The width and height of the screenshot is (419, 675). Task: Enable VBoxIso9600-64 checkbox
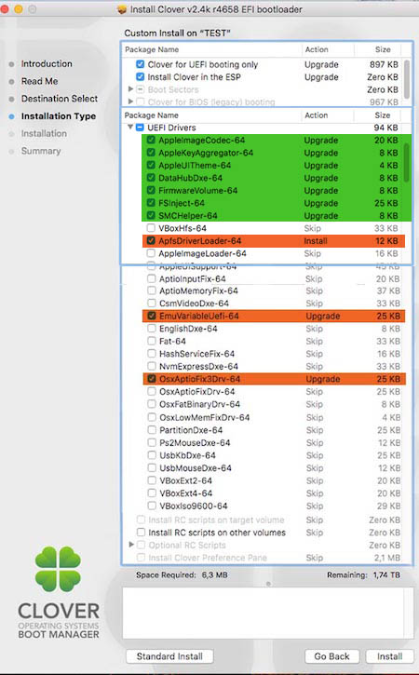(152, 506)
